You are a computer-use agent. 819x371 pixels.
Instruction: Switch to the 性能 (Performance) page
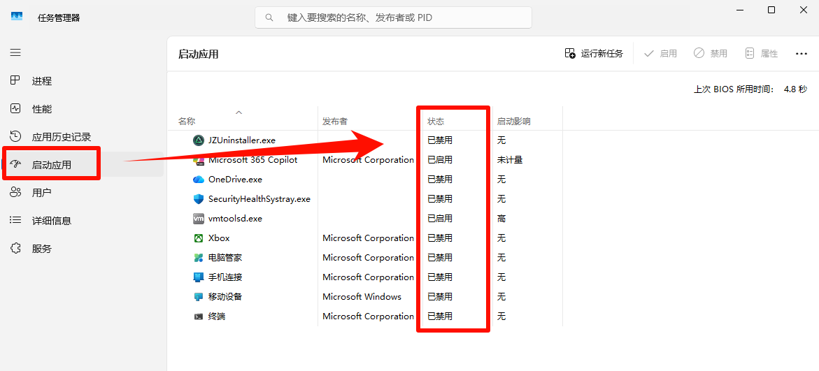point(41,109)
